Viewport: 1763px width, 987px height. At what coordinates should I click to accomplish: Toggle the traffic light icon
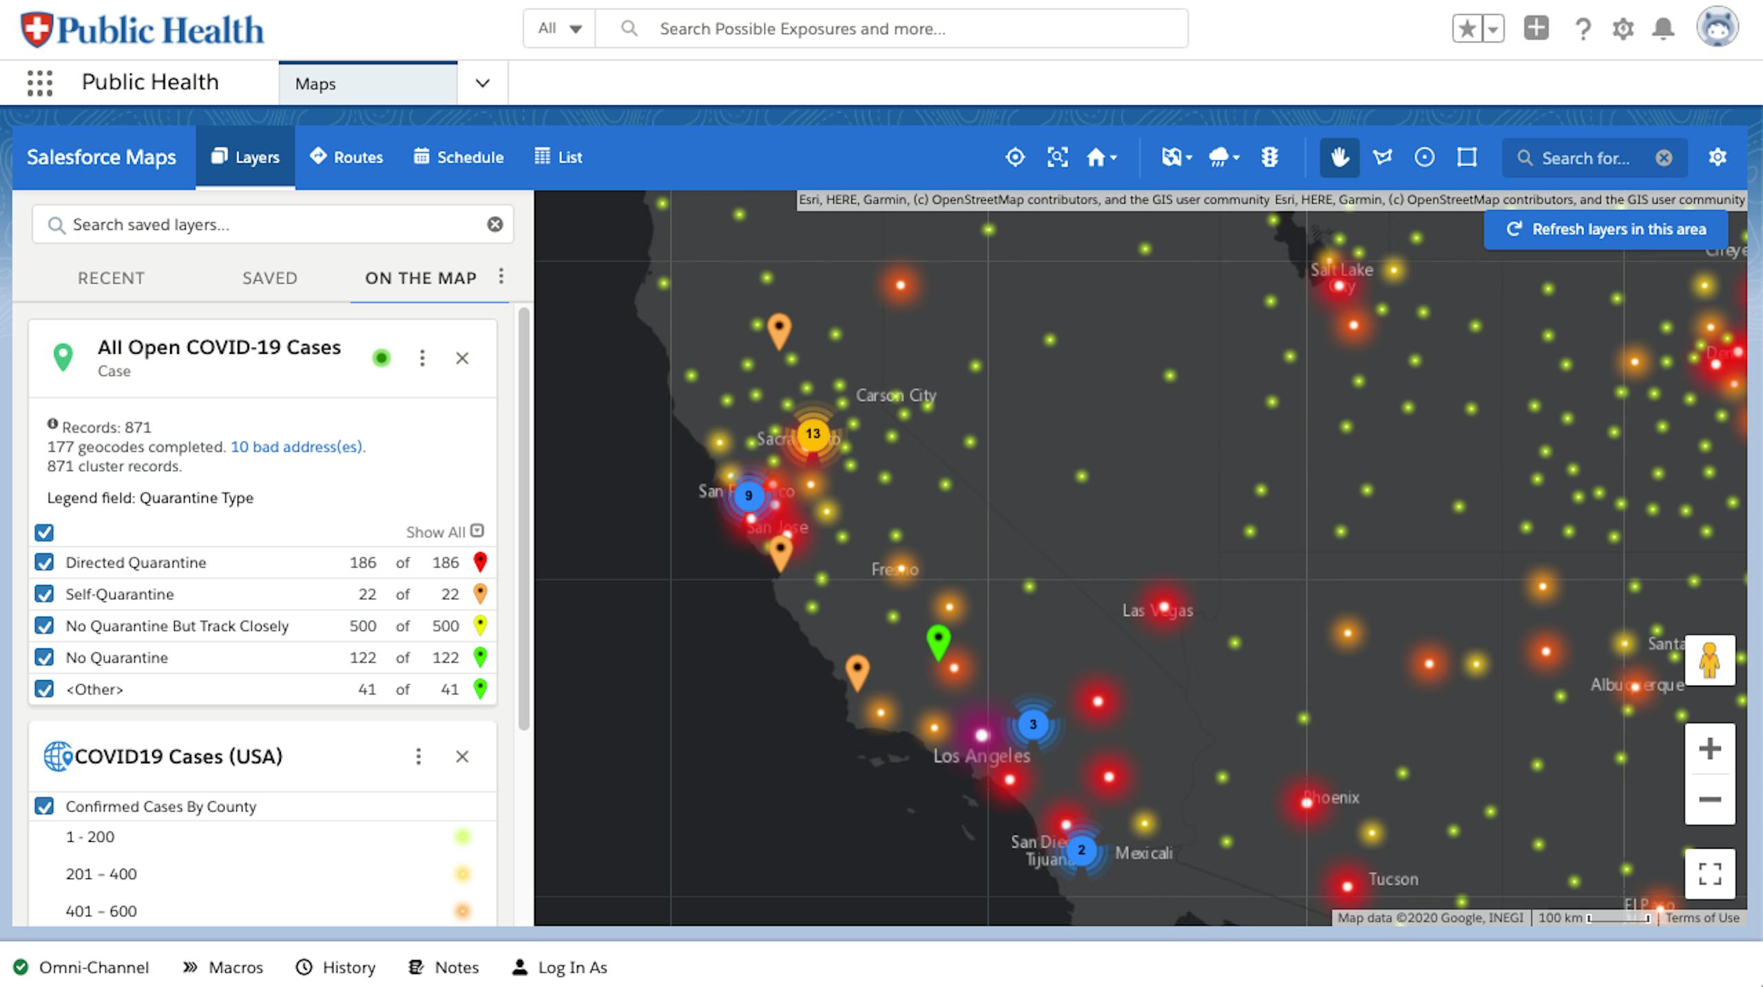(x=1269, y=158)
